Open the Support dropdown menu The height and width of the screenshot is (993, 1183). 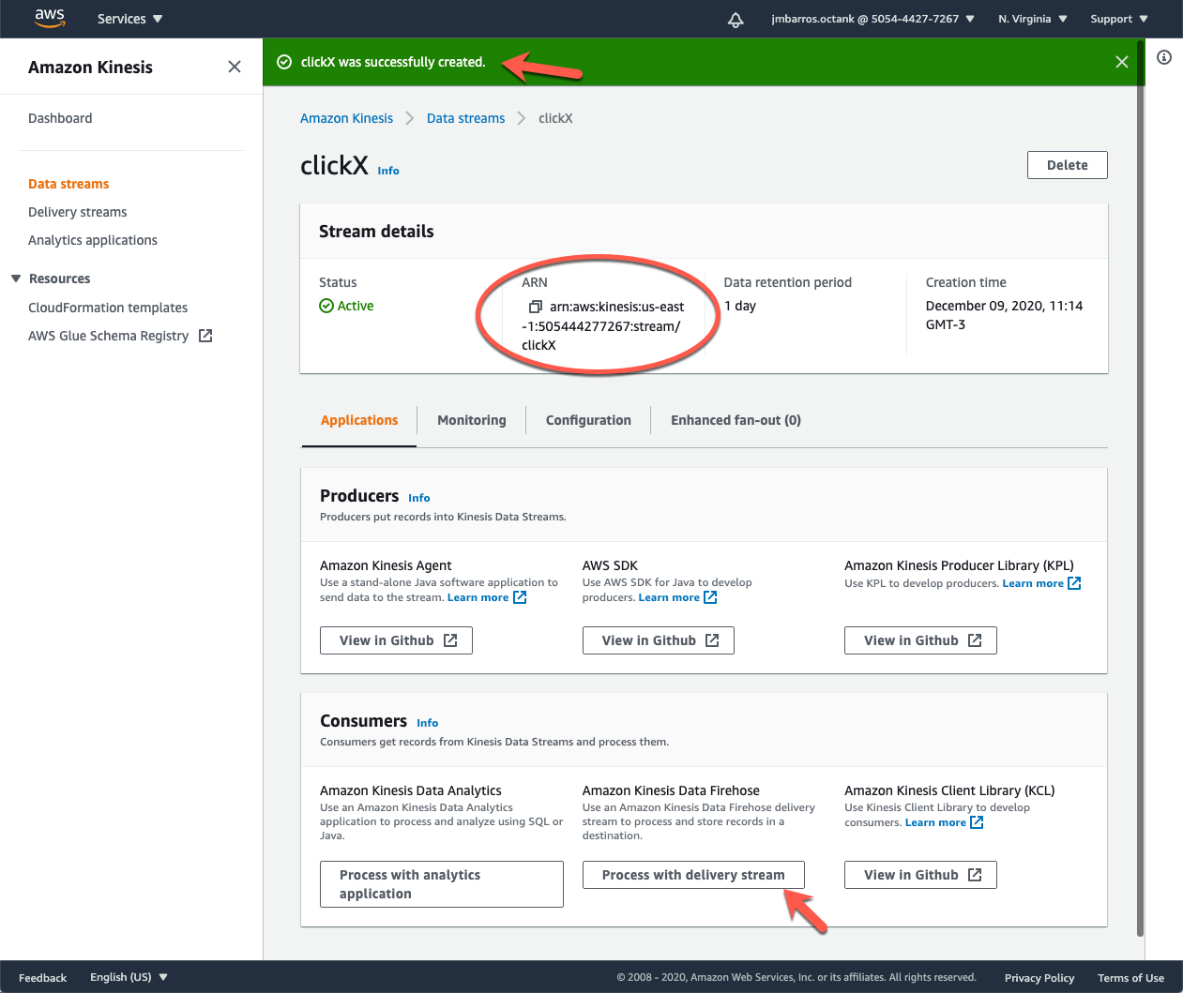click(x=1118, y=19)
